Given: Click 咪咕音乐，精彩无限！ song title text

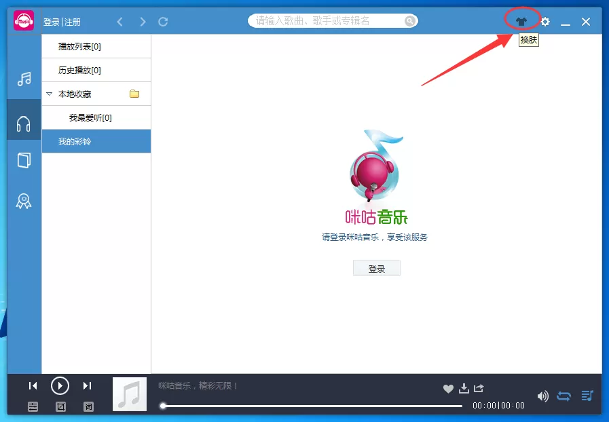Looking at the screenshot, I should click(x=198, y=385).
